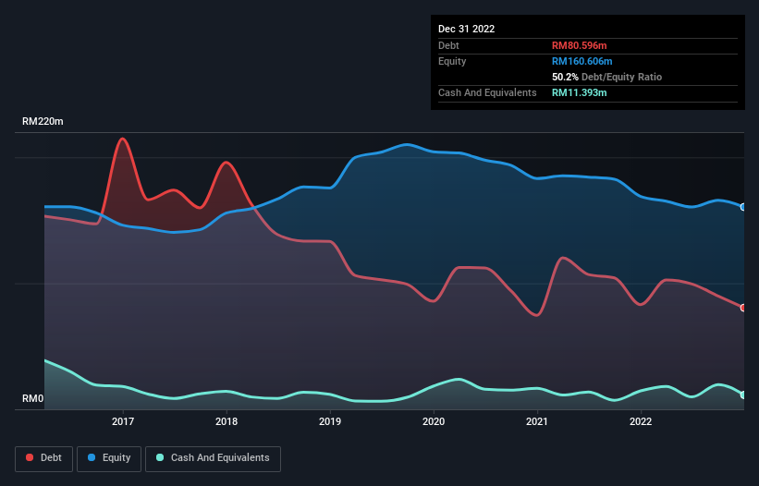Click the 2020 x-axis label

coord(434,421)
